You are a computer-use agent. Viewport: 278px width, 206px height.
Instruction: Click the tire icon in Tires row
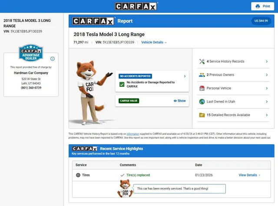click(78, 175)
